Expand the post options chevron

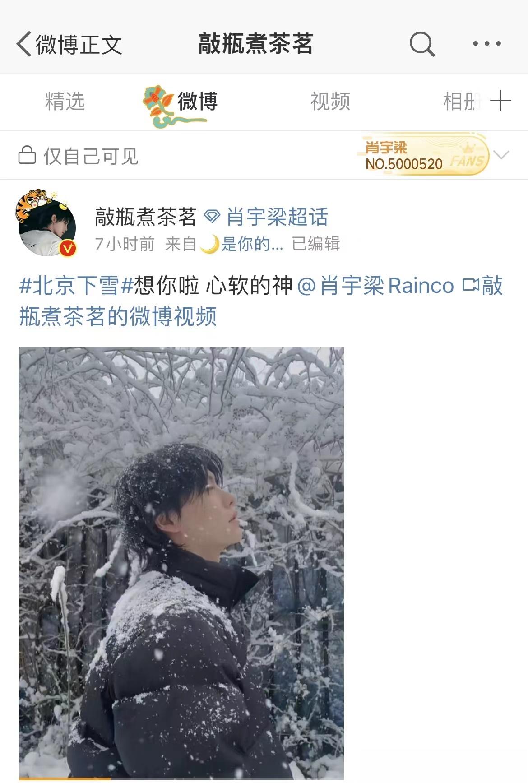click(501, 155)
